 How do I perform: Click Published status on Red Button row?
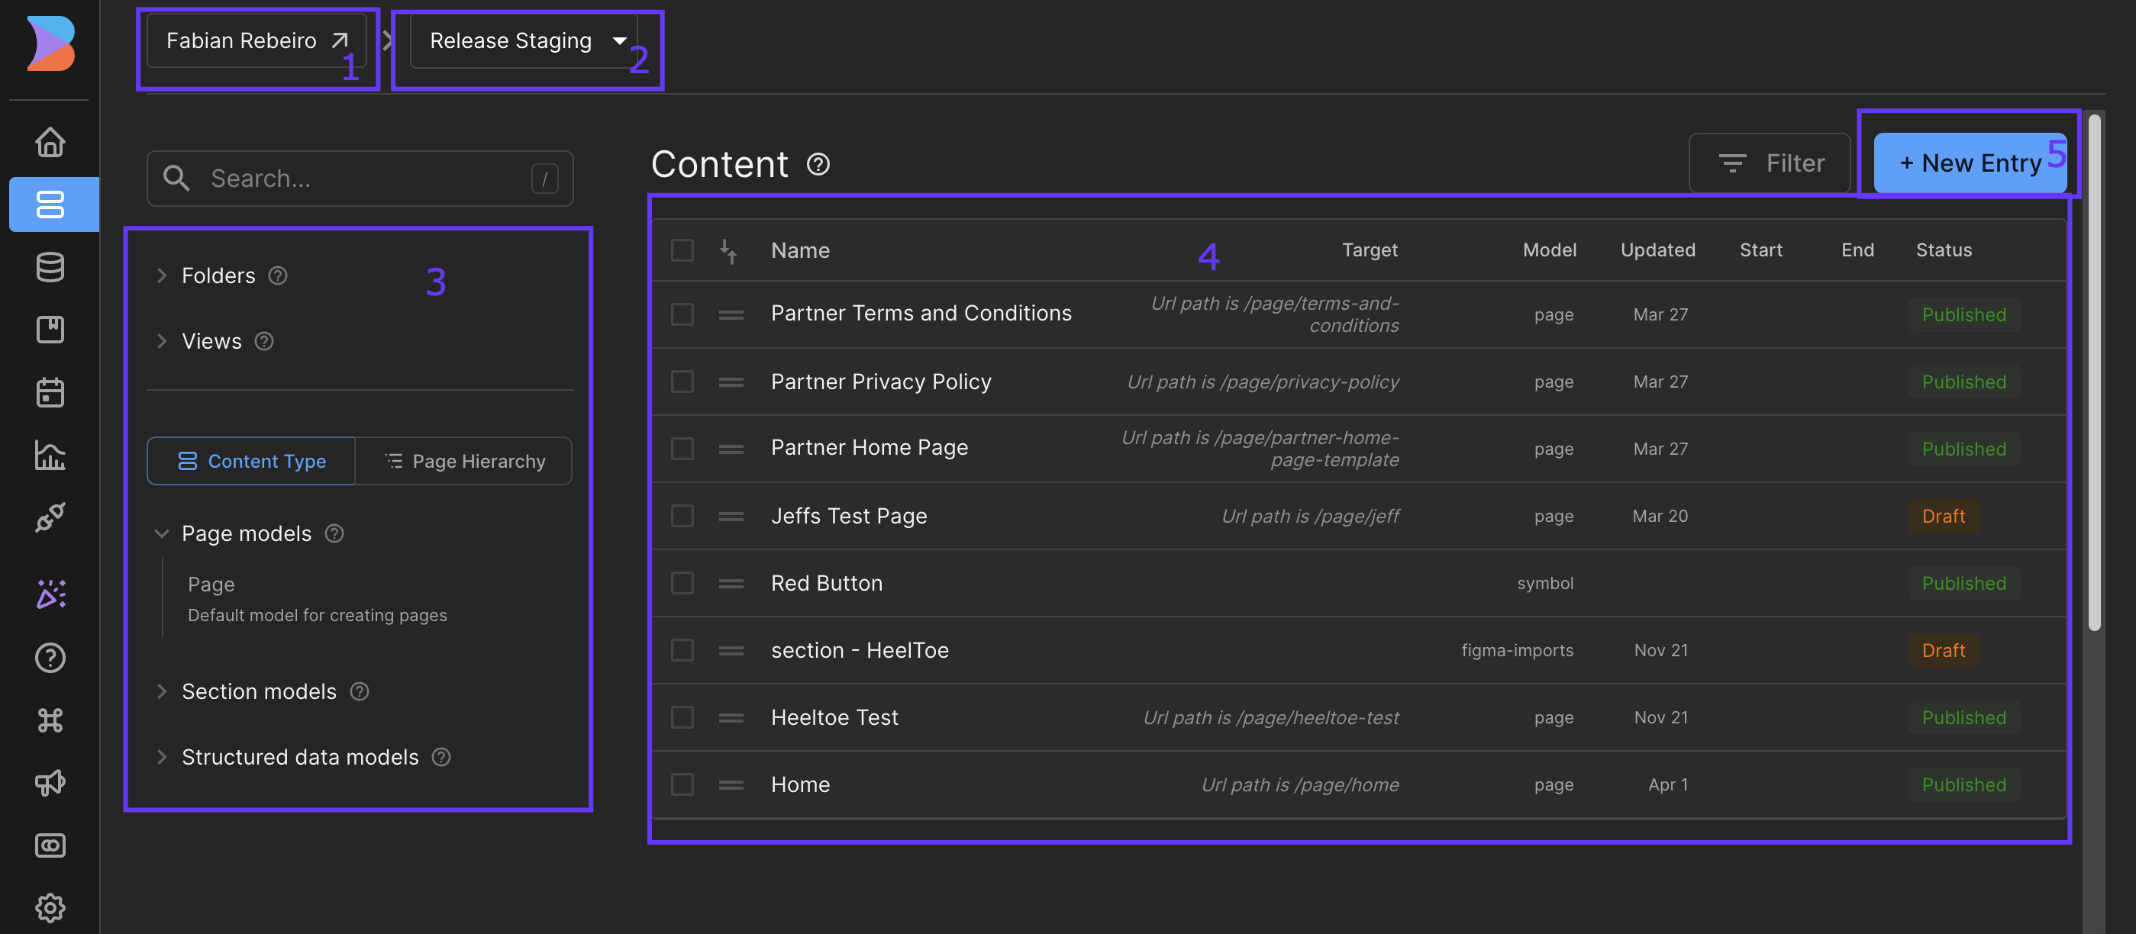point(1963,584)
